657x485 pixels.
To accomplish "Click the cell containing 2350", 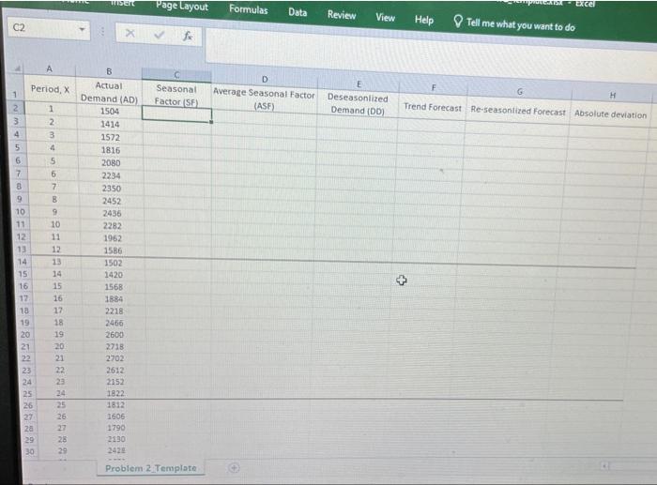I will [x=112, y=188].
